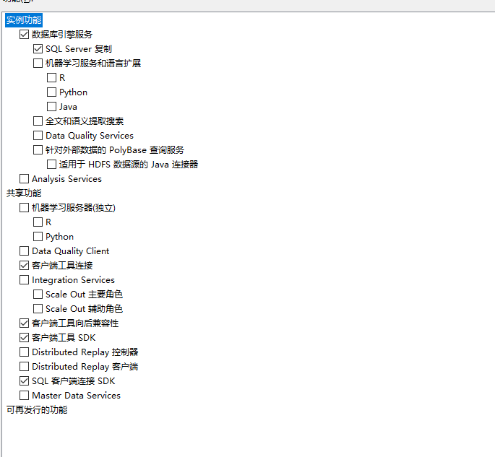The height and width of the screenshot is (457, 495).
Task: Check 适用于 HDFS 数据源的 Java 连接器
Action: point(51,165)
